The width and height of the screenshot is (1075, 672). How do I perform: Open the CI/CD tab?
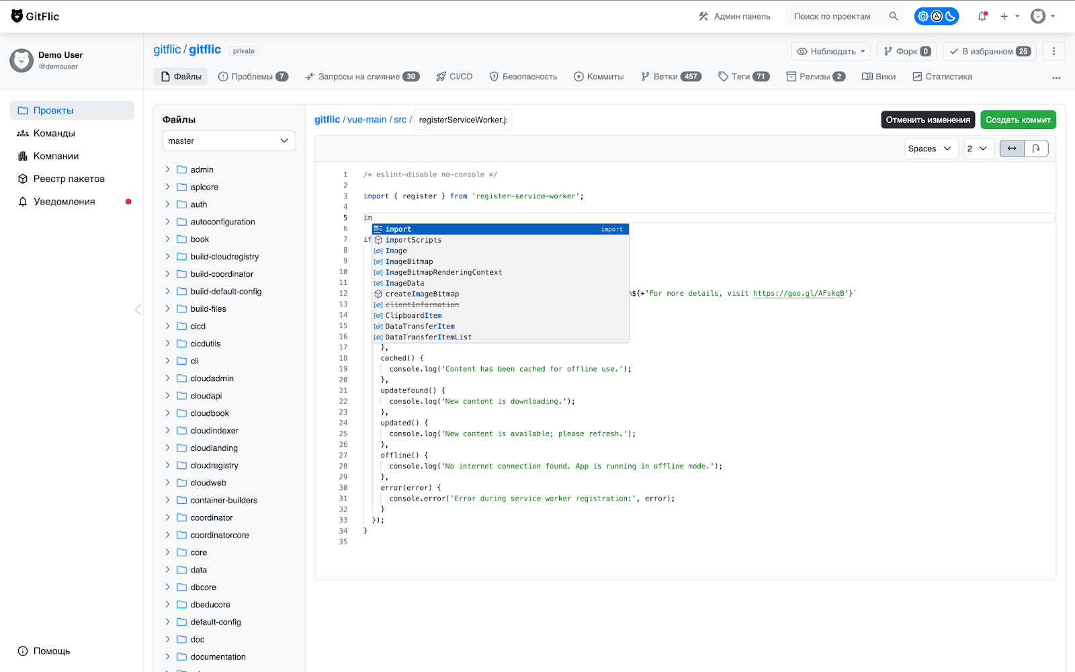[454, 77]
